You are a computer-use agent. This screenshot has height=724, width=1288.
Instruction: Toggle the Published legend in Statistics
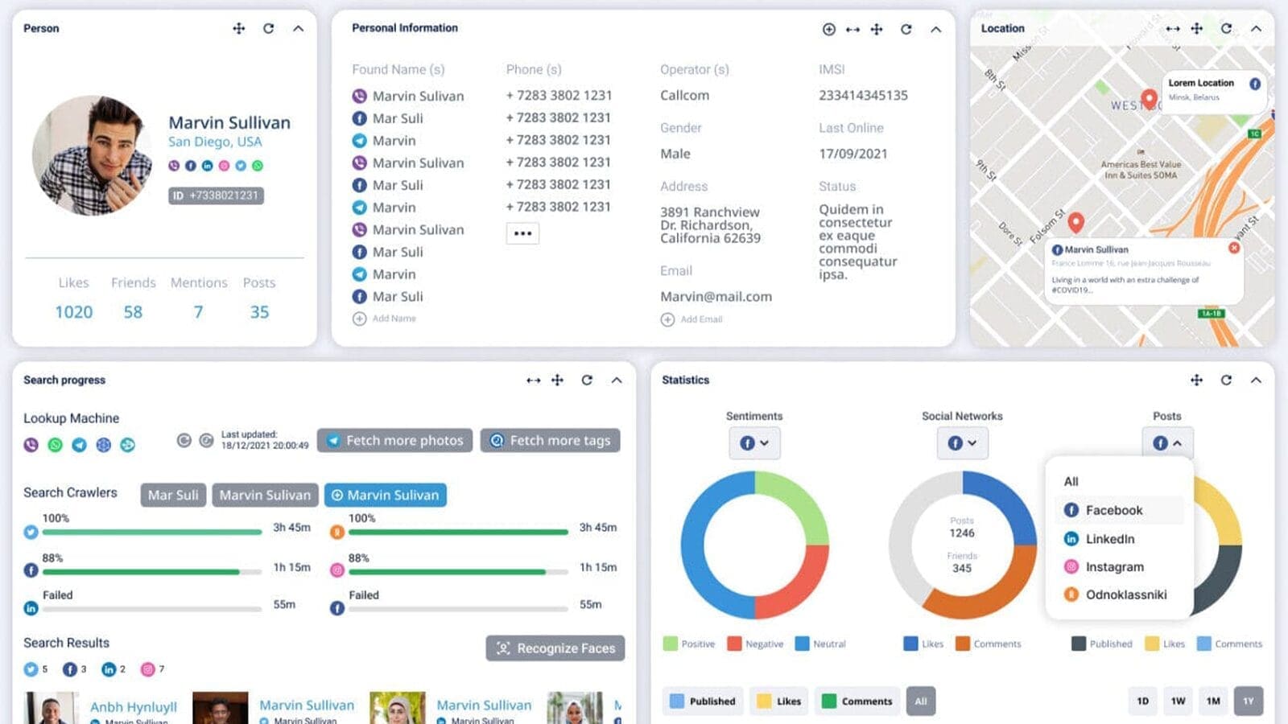703,701
